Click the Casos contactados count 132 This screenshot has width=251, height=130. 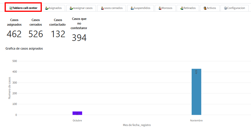click(58, 34)
